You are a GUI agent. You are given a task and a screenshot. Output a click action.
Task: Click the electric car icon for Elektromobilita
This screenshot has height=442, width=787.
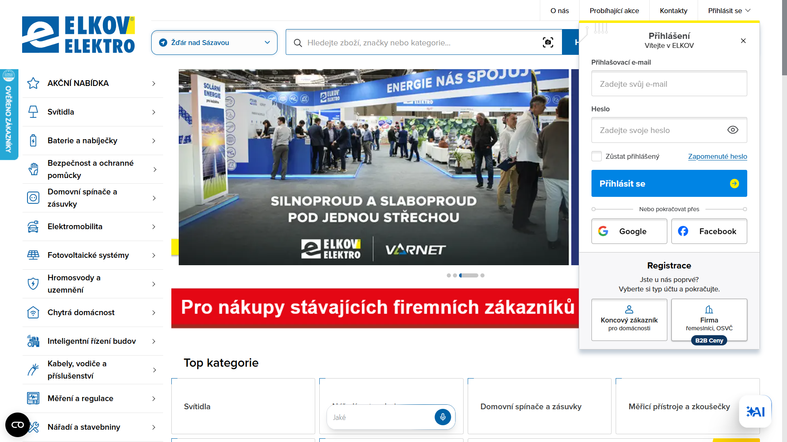coord(33,226)
